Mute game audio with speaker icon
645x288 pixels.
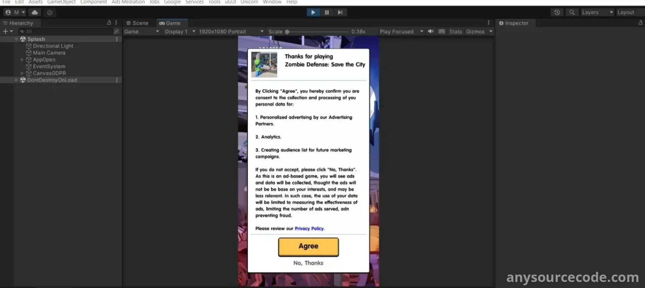431,31
